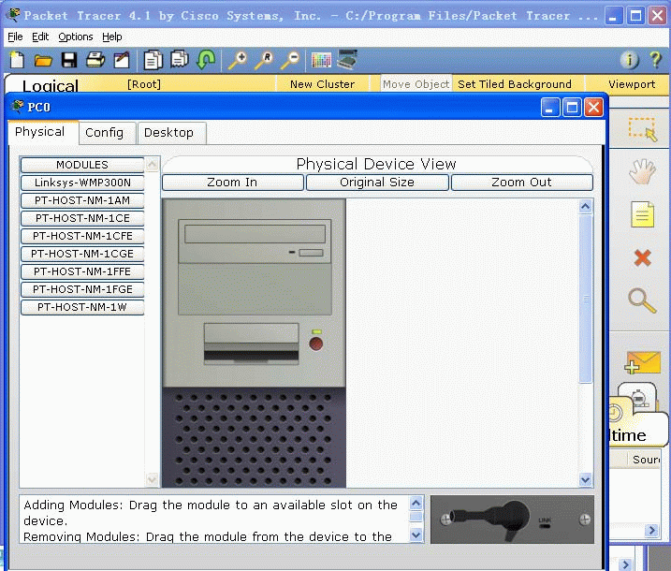Switch to the Config tab

point(104,133)
